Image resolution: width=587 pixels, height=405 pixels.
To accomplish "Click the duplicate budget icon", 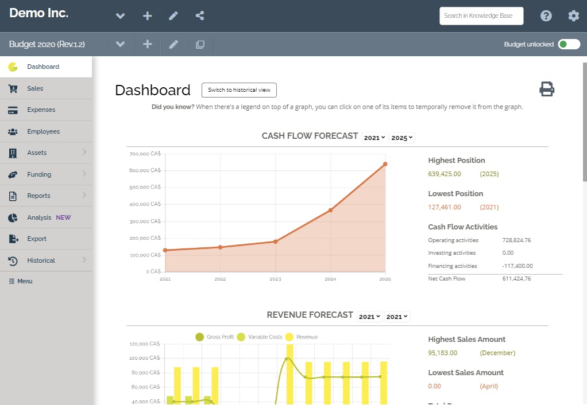I will (x=200, y=45).
